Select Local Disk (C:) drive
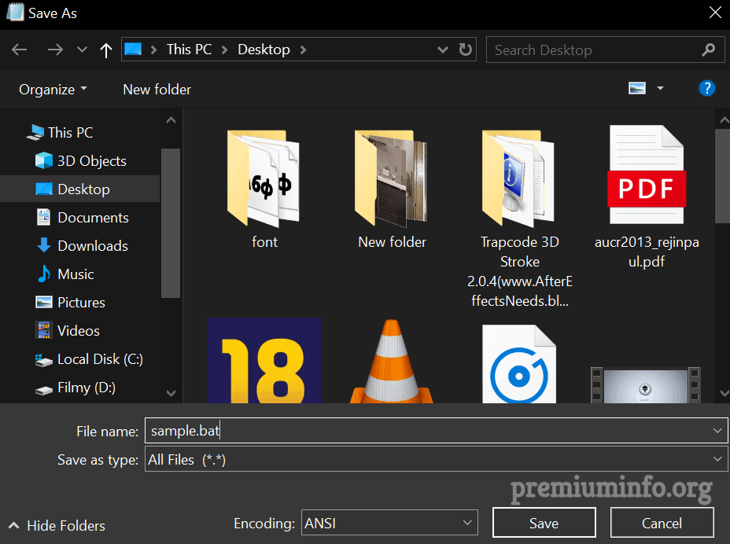This screenshot has width=730, height=544. [x=89, y=359]
